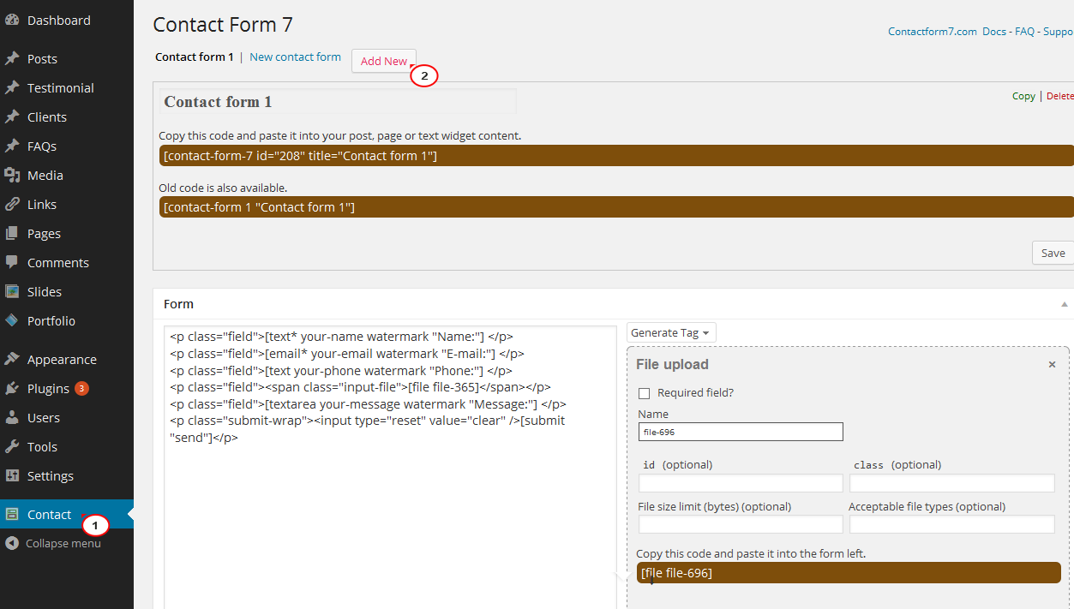
Task: Click the New contact form link
Action: pos(295,57)
